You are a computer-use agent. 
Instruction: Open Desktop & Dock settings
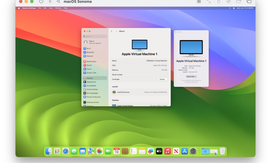click(x=95, y=102)
